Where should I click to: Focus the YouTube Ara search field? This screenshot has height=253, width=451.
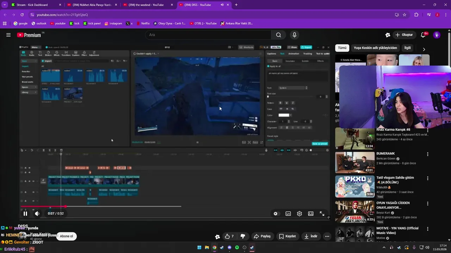208,35
